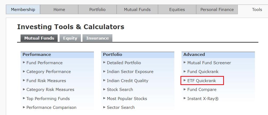Open the Mutual Funds navigation tab

coord(137,9)
